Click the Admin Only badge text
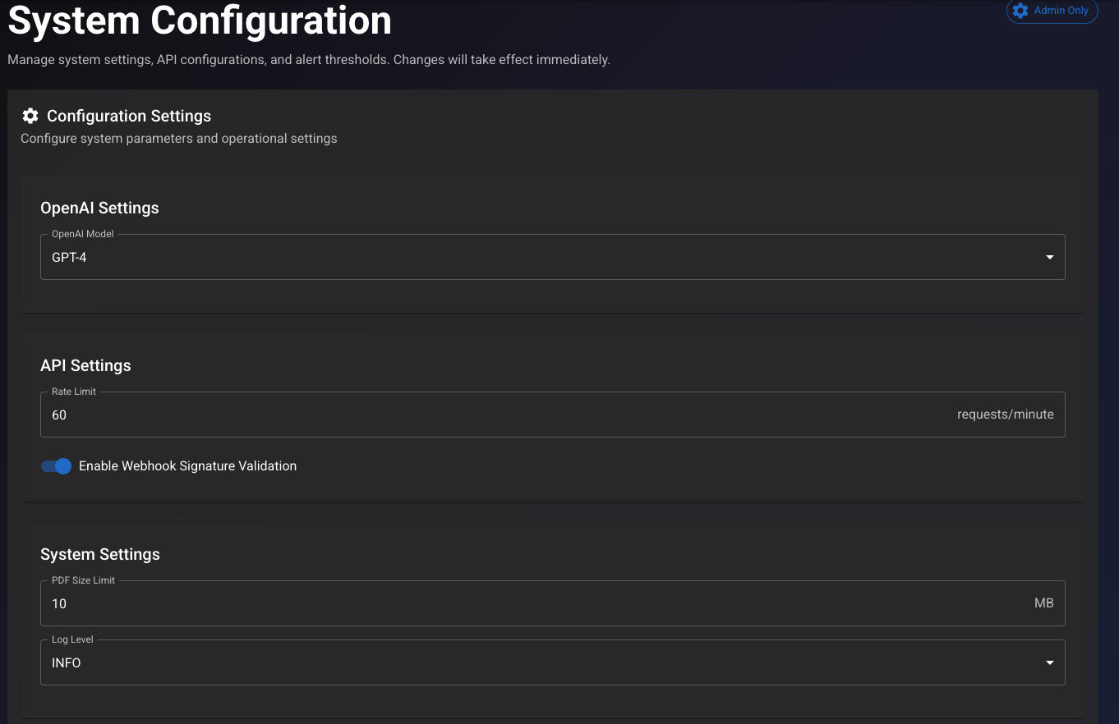This screenshot has width=1119, height=724. pos(1061,11)
